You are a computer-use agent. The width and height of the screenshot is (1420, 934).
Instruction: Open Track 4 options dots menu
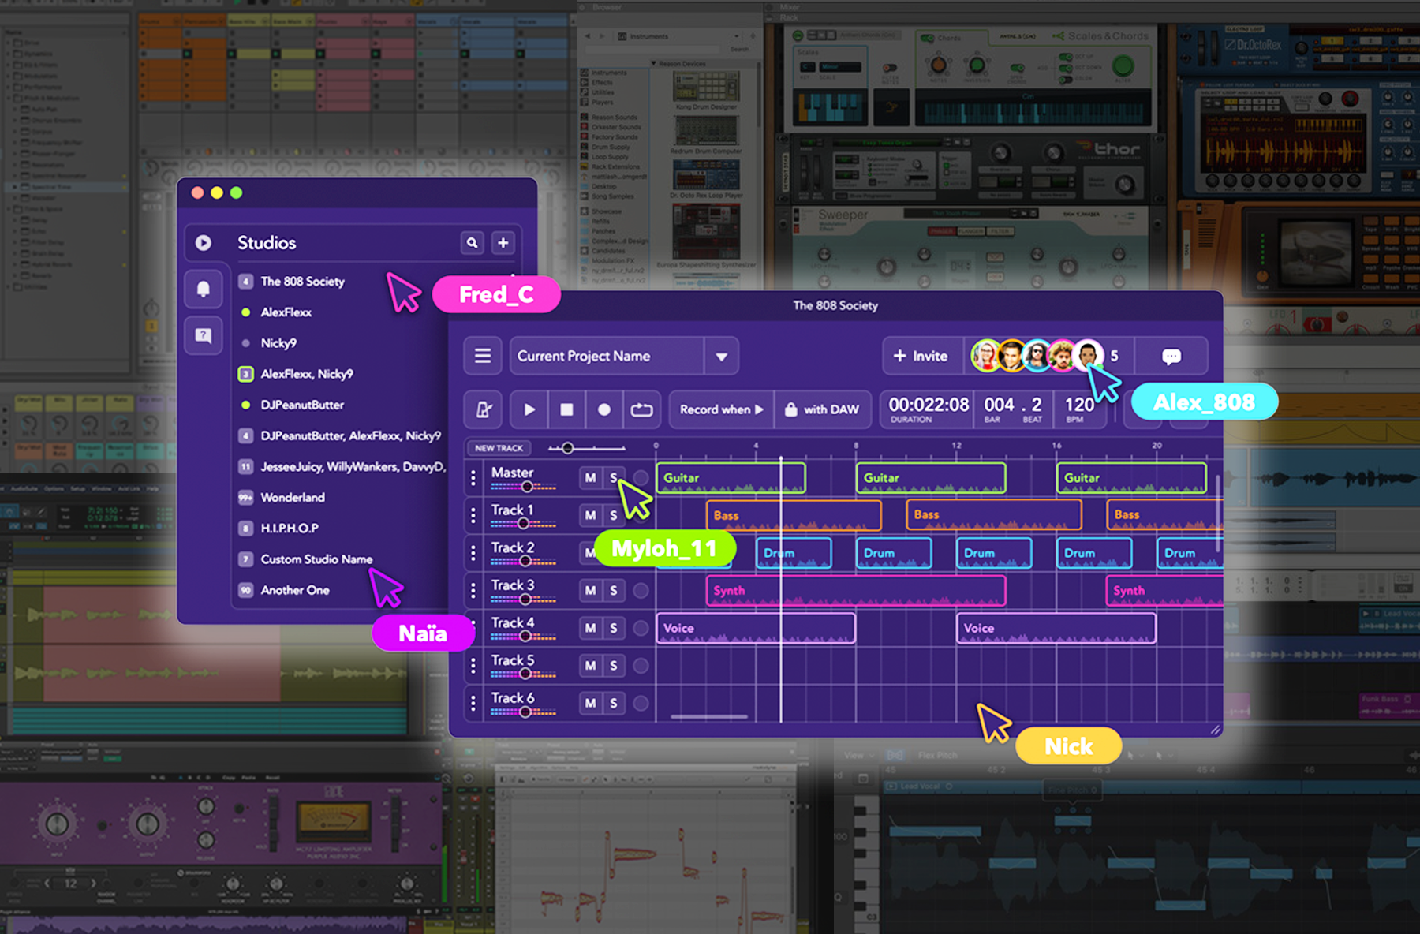click(x=473, y=628)
